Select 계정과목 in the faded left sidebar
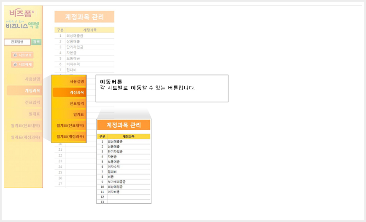This screenshot has width=366, height=222. (x=24, y=91)
